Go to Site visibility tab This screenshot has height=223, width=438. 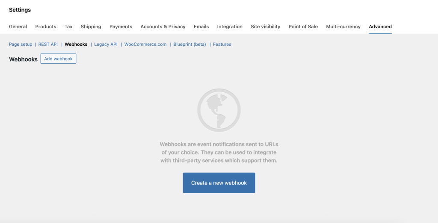pos(265,27)
